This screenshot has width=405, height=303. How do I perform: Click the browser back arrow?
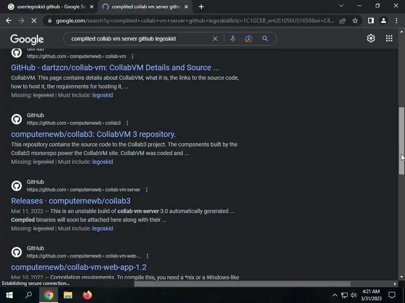tap(9, 21)
